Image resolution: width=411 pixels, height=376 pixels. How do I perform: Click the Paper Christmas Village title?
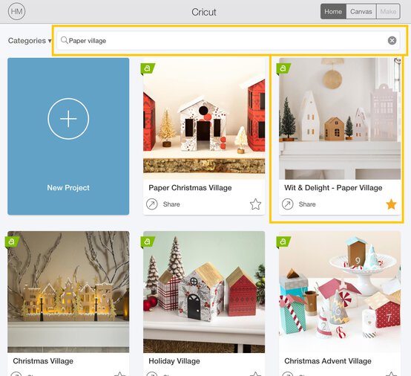(190, 188)
